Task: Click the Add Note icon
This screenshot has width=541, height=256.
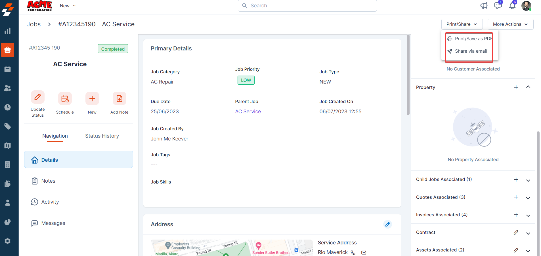Action: coord(119,99)
